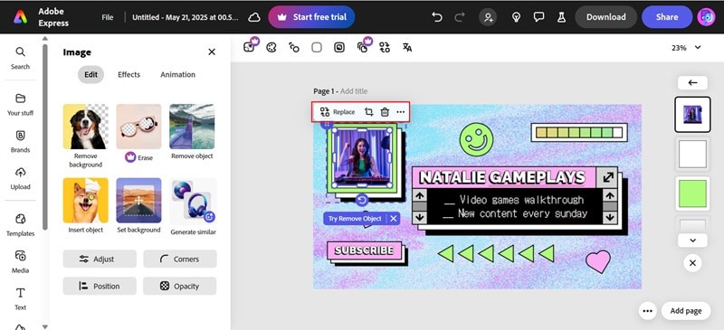The image size is (724, 330).
Task: Open the Opacity settings
Action: pyautogui.click(x=179, y=287)
